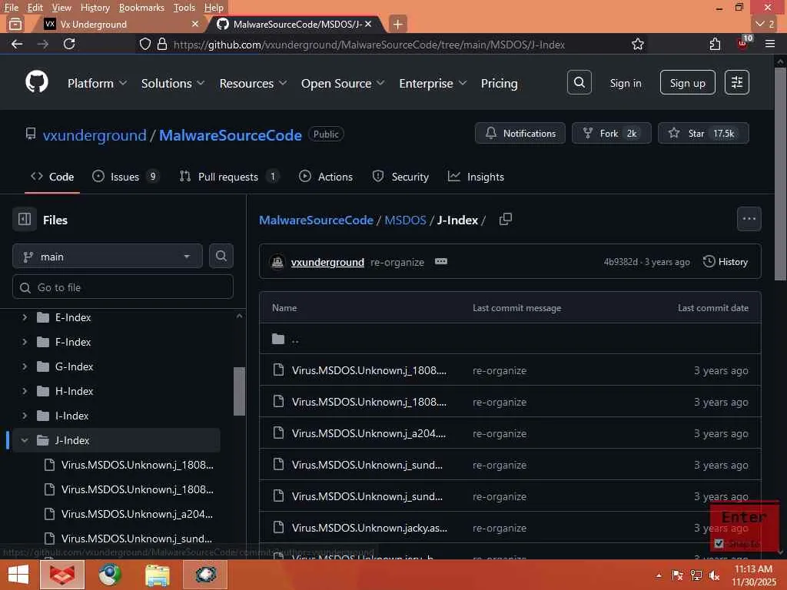Image resolution: width=787 pixels, height=590 pixels.
Task: Click the file tree vertical scrollbar
Action: [240, 391]
